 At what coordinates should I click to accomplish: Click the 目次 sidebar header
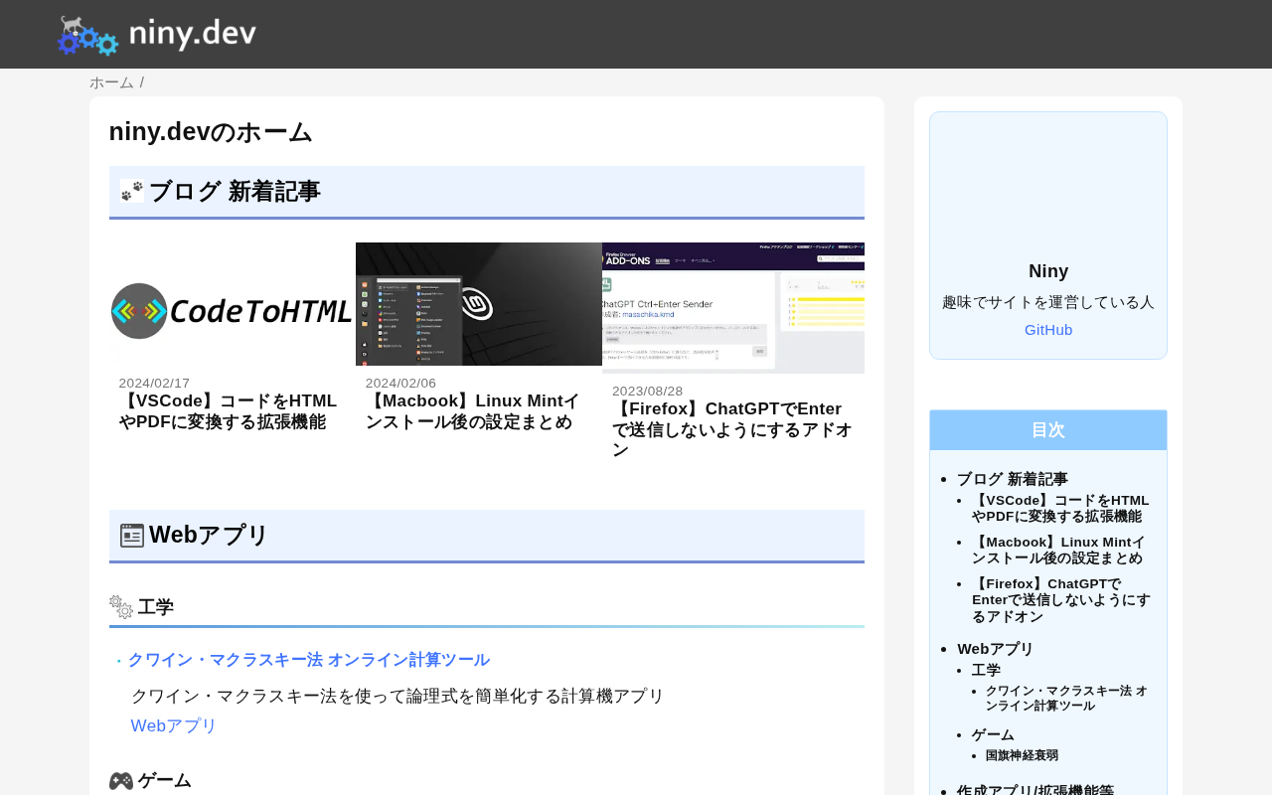tap(1048, 430)
